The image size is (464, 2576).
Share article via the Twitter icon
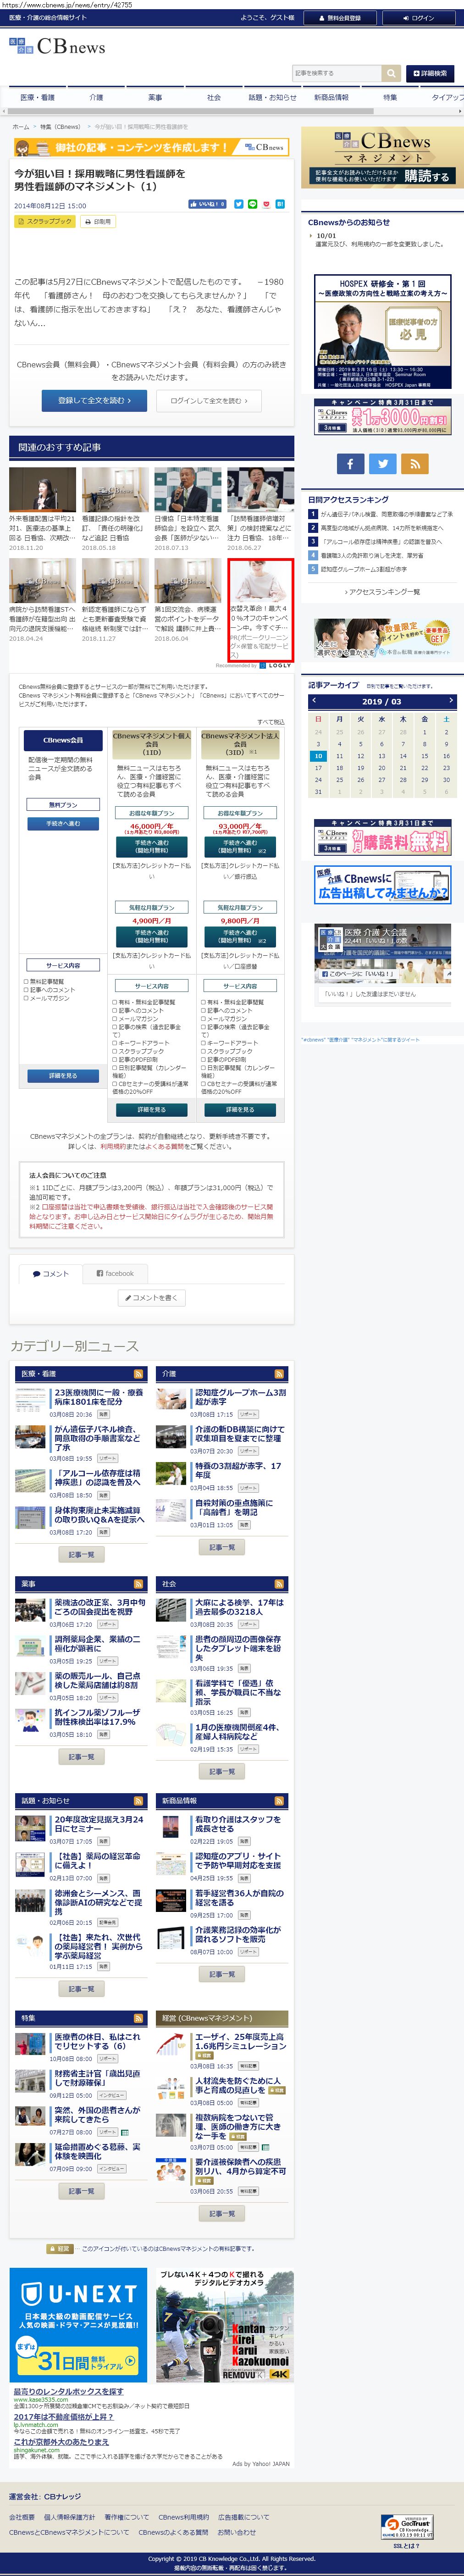click(238, 204)
